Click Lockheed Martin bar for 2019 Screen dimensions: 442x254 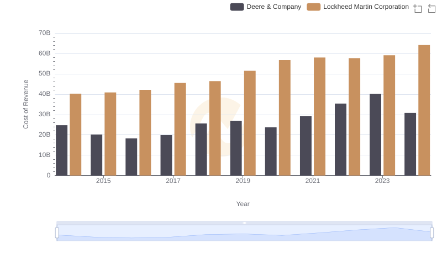(250, 123)
